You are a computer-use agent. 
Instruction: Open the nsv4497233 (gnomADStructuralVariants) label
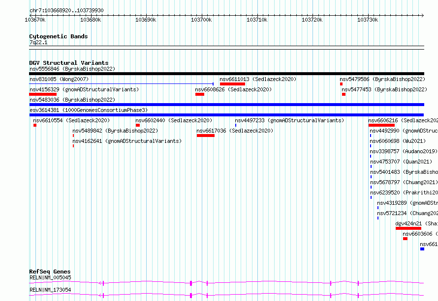[289, 120]
